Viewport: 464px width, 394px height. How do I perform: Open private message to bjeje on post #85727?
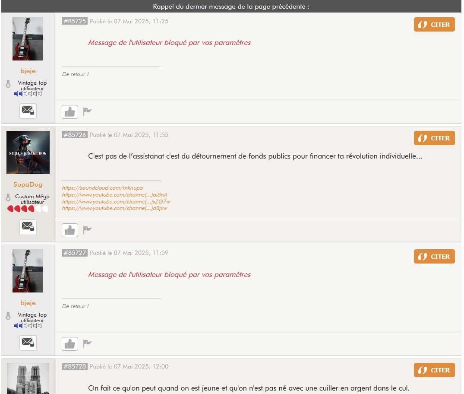point(28,343)
